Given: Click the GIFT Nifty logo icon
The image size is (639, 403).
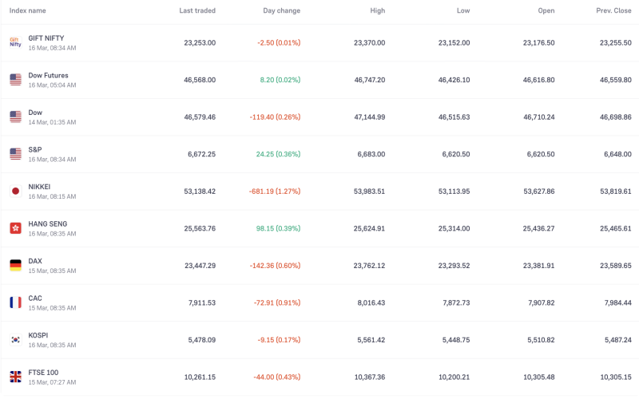Looking at the screenshot, I should 15,42.
